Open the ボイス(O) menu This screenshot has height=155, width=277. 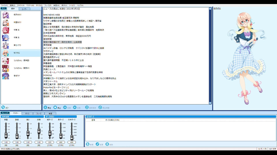(39, 5)
